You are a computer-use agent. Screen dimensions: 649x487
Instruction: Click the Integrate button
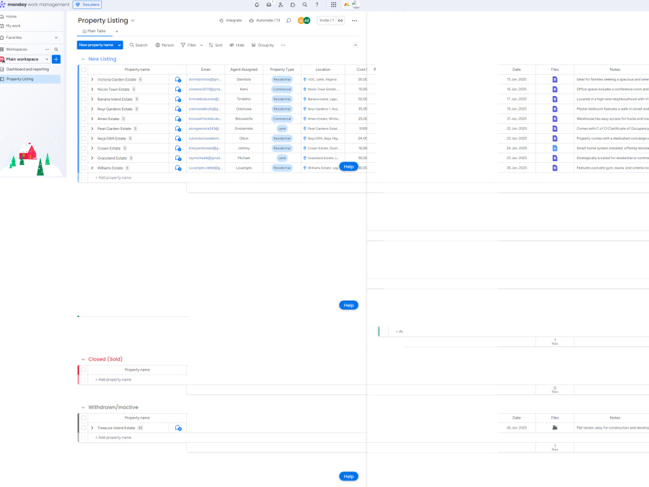click(230, 20)
